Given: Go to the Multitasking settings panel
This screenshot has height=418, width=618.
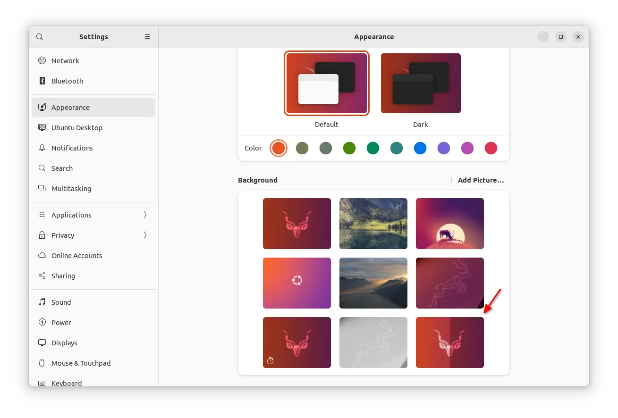Looking at the screenshot, I should (x=71, y=188).
